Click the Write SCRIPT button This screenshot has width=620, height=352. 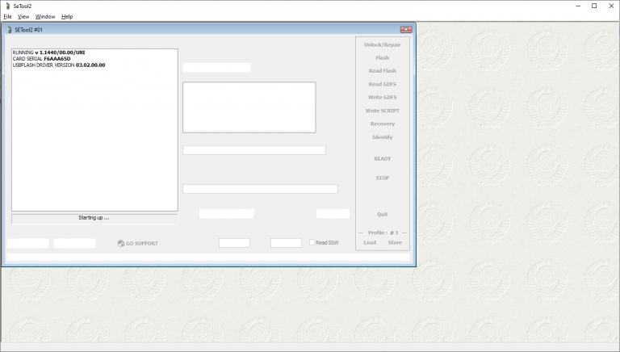pos(383,111)
